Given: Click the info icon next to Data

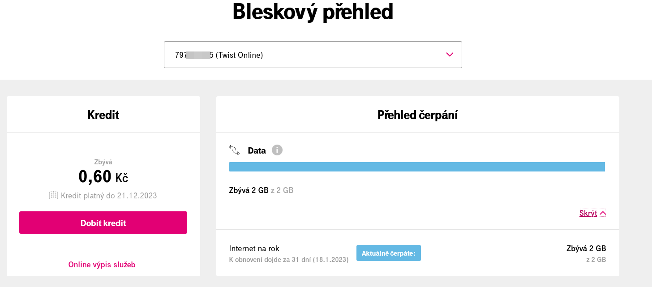Looking at the screenshot, I should pyautogui.click(x=277, y=150).
